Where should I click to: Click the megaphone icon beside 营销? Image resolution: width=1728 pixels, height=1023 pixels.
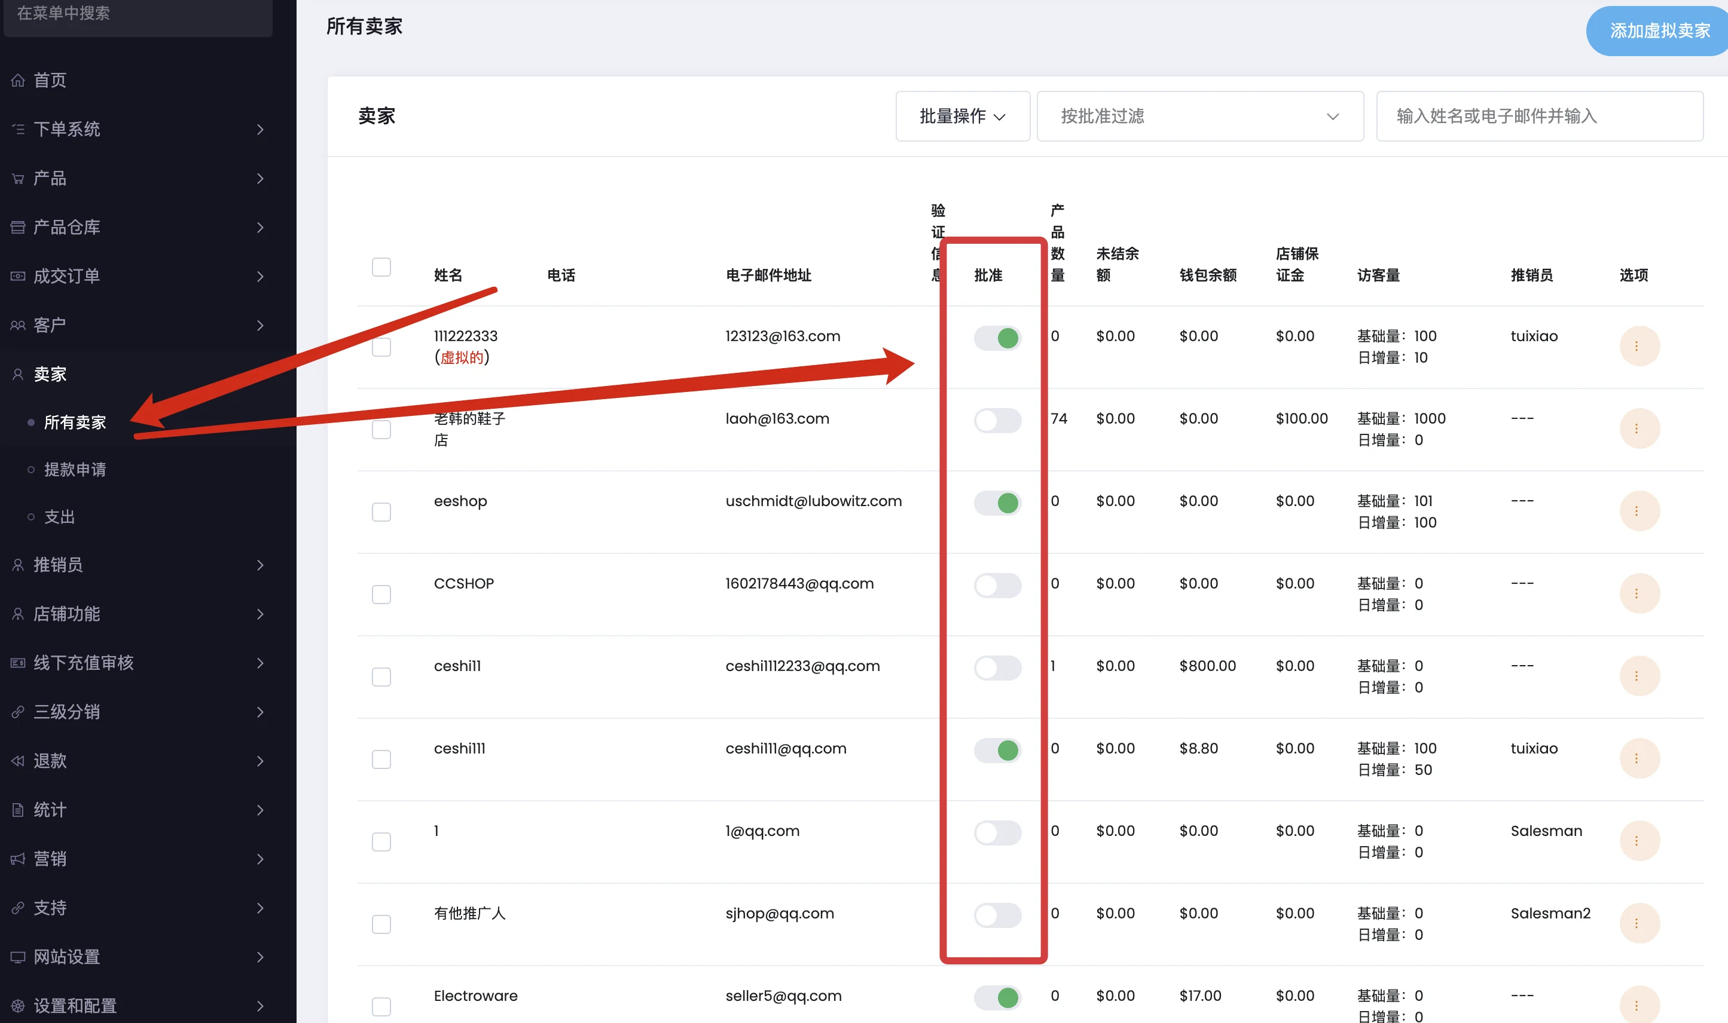click(x=18, y=859)
